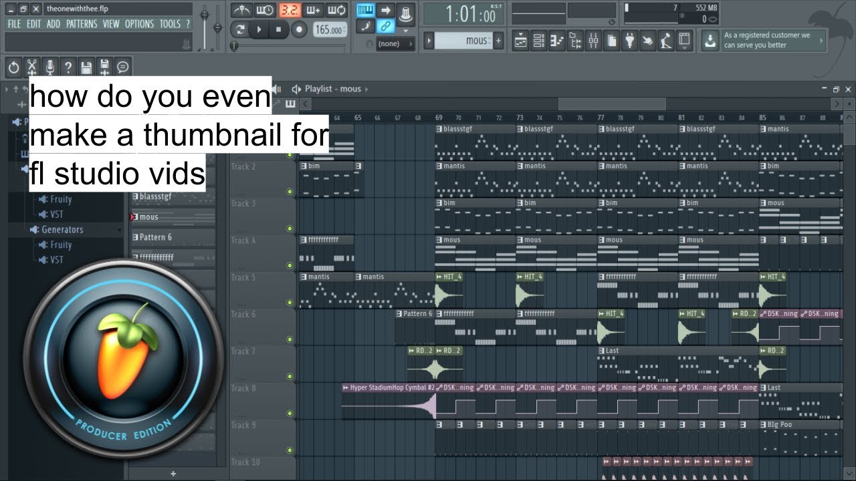Image resolution: width=856 pixels, height=481 pixels.
Task: Click the speech bubble info icon
Action: click(x=122, y=67)
